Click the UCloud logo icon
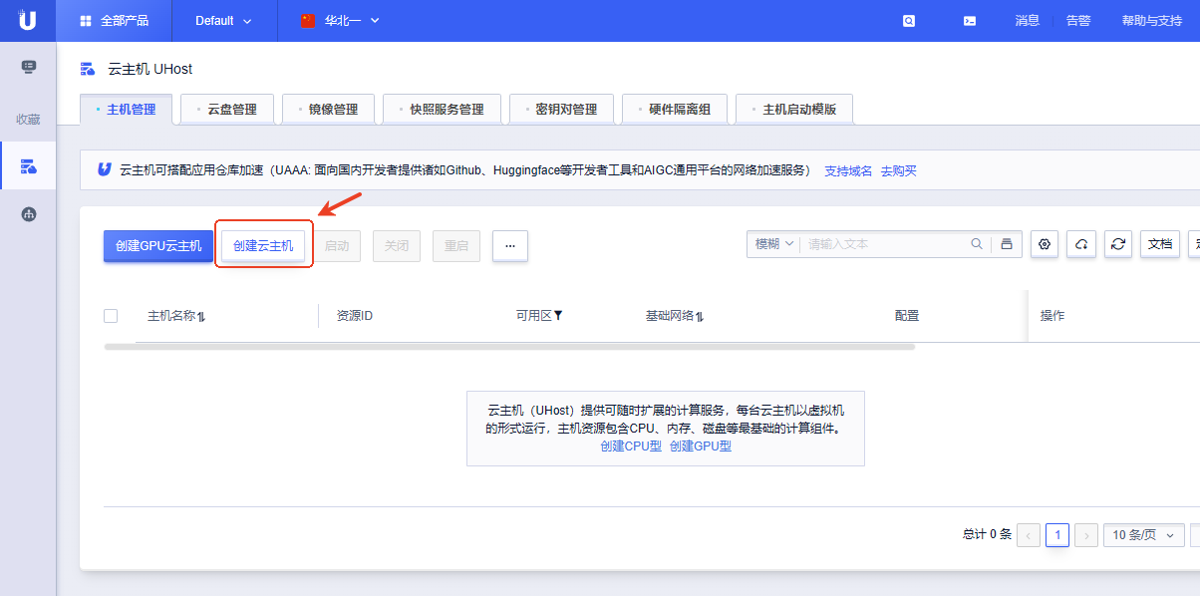The height and width of the screenshot is (596, 1200). tap(27, 20)
